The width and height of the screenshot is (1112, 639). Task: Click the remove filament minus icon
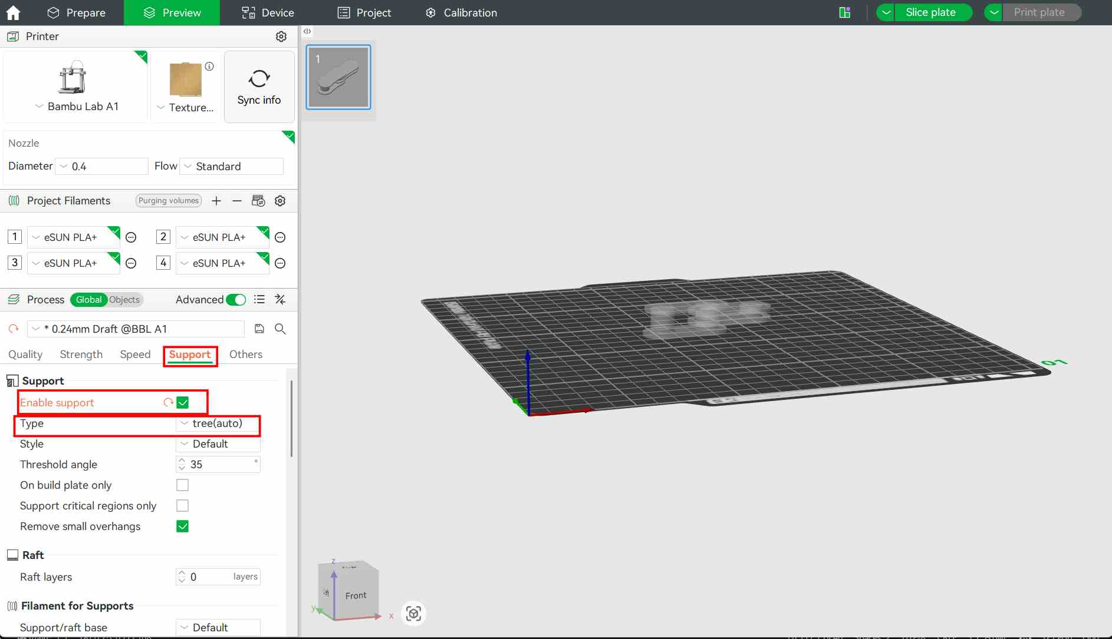point(237,201)
